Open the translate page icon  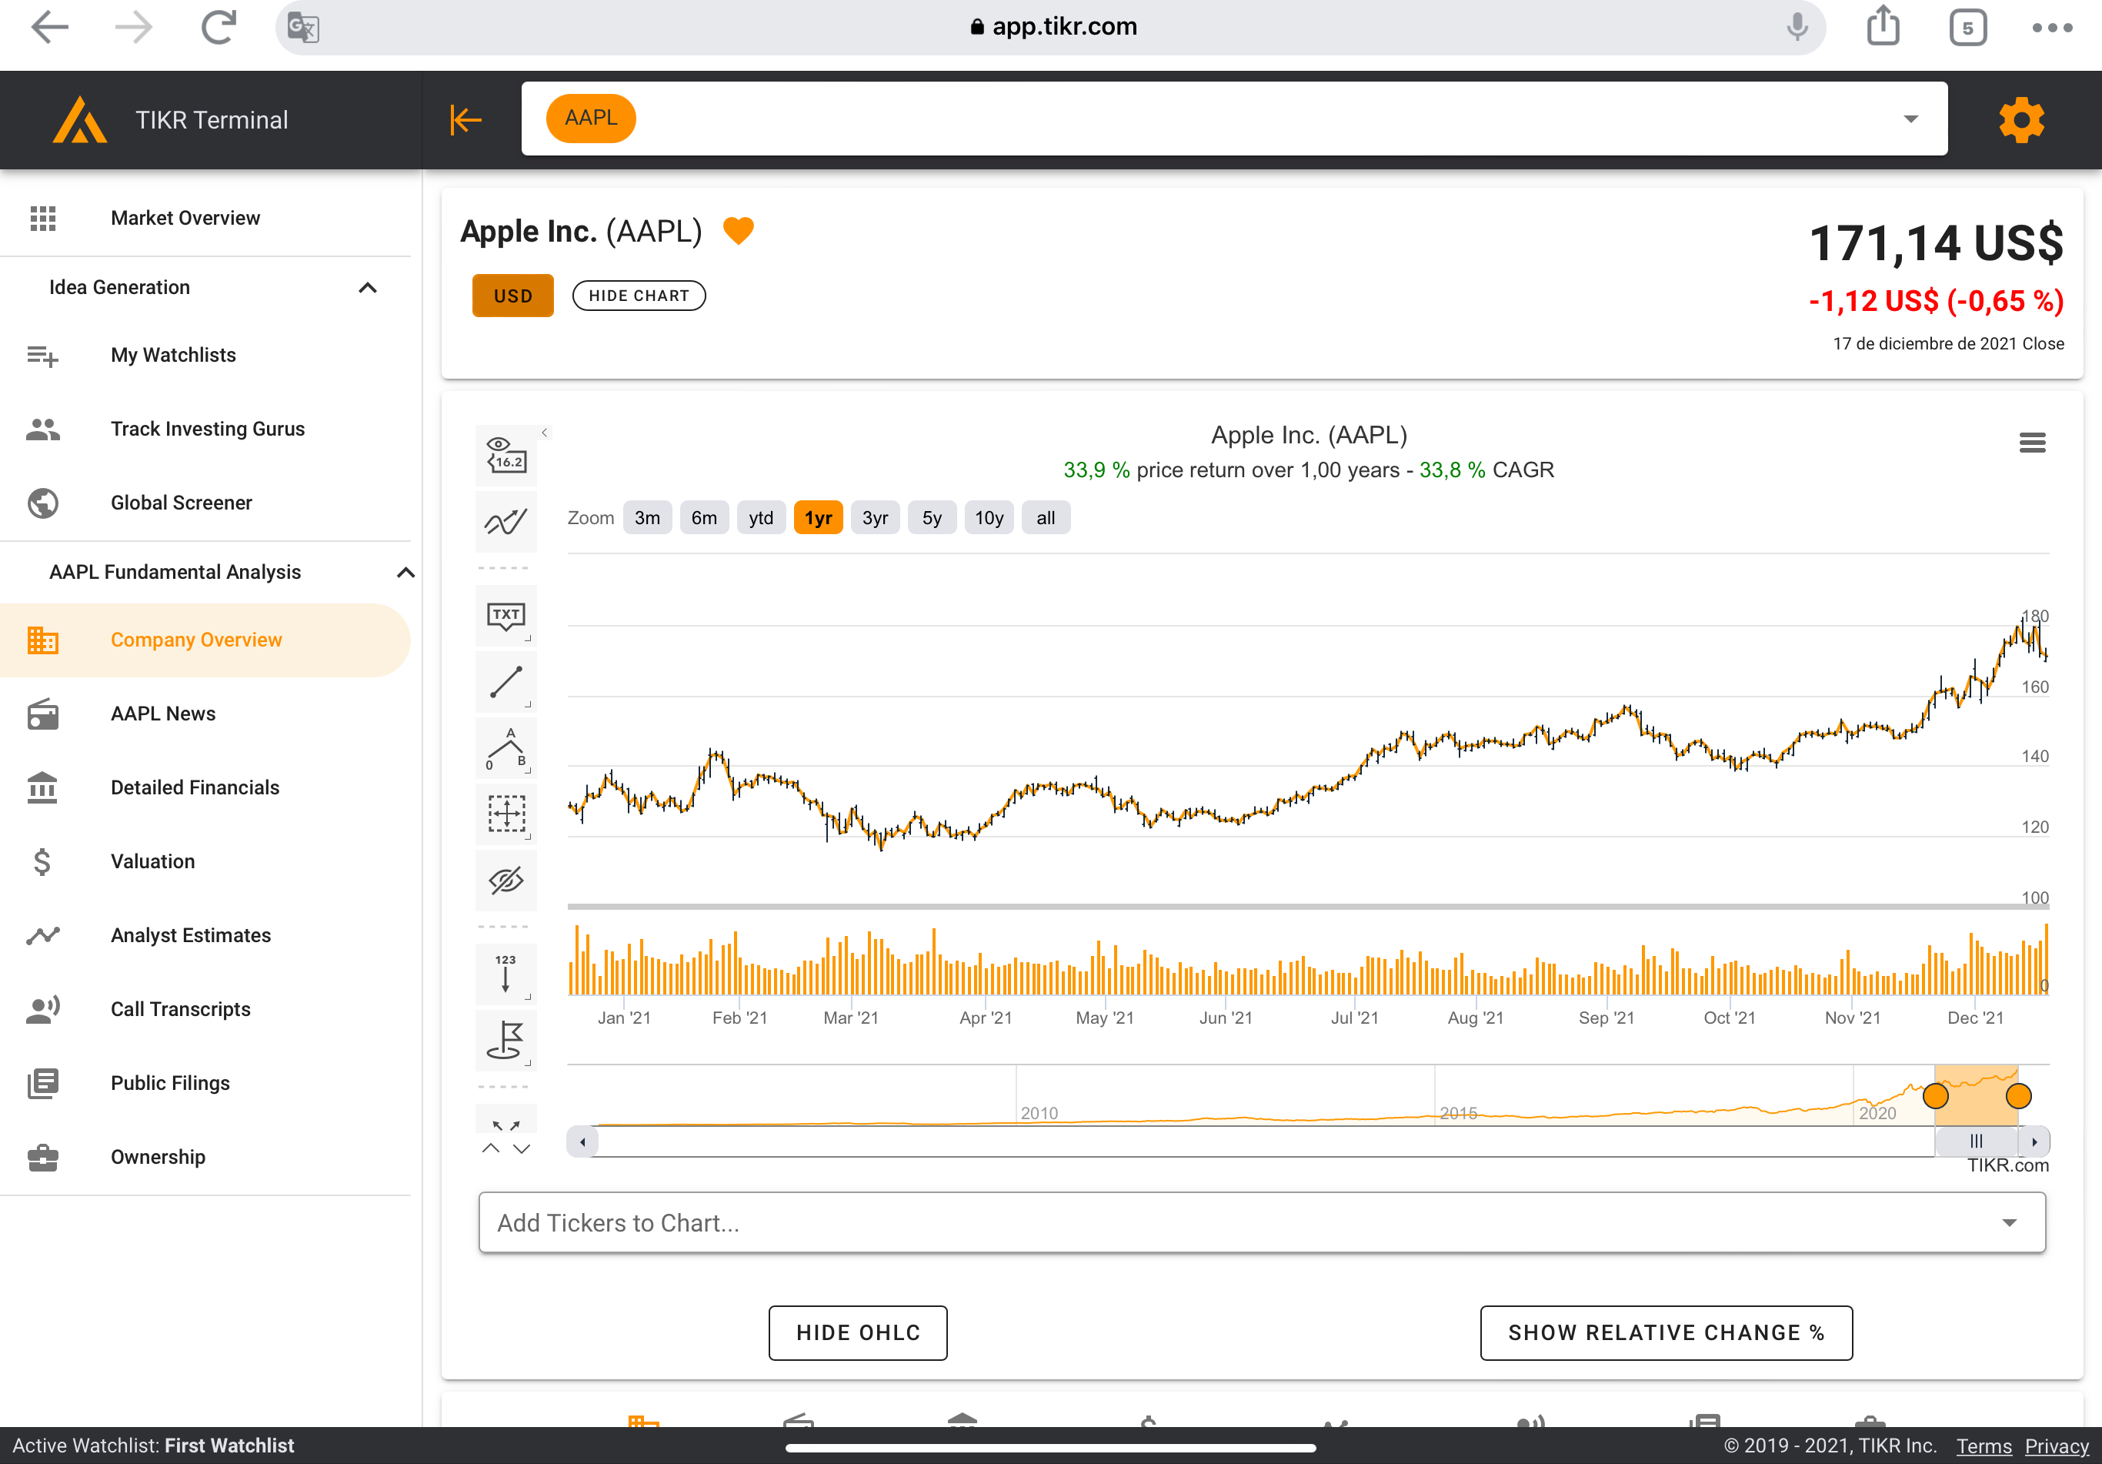tap(303, 28)
